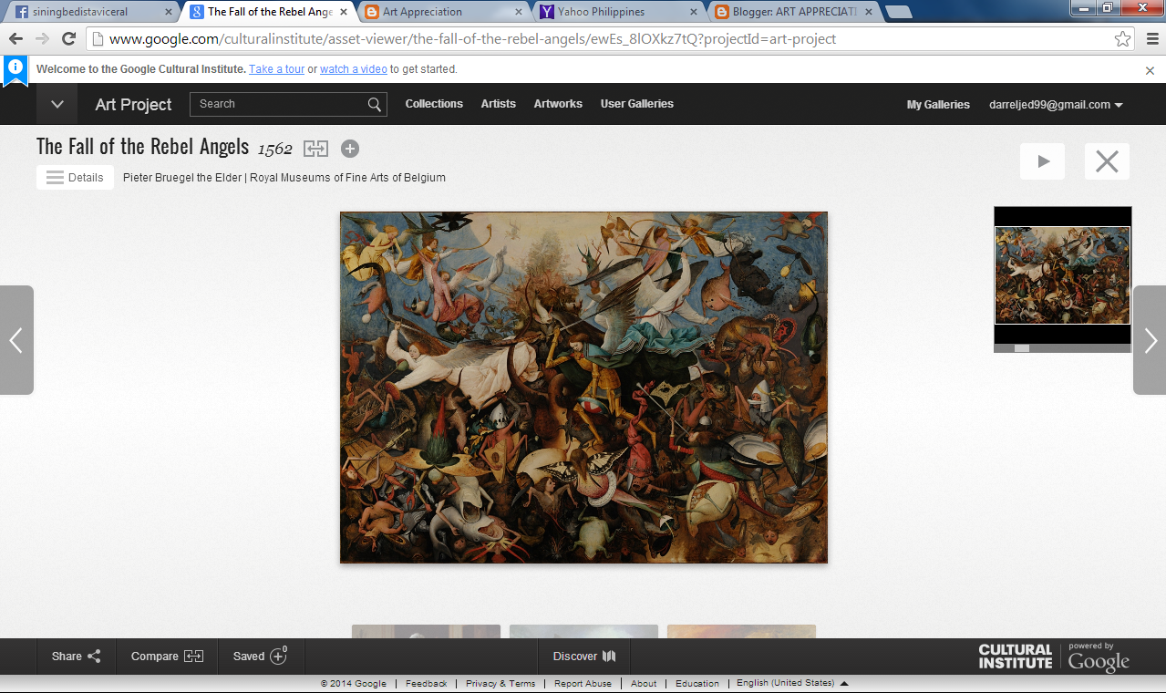Click the artwork title The Fall of the Rebel Angels
This screenshot has height=693, width=1166.
[x=142, y=147]
